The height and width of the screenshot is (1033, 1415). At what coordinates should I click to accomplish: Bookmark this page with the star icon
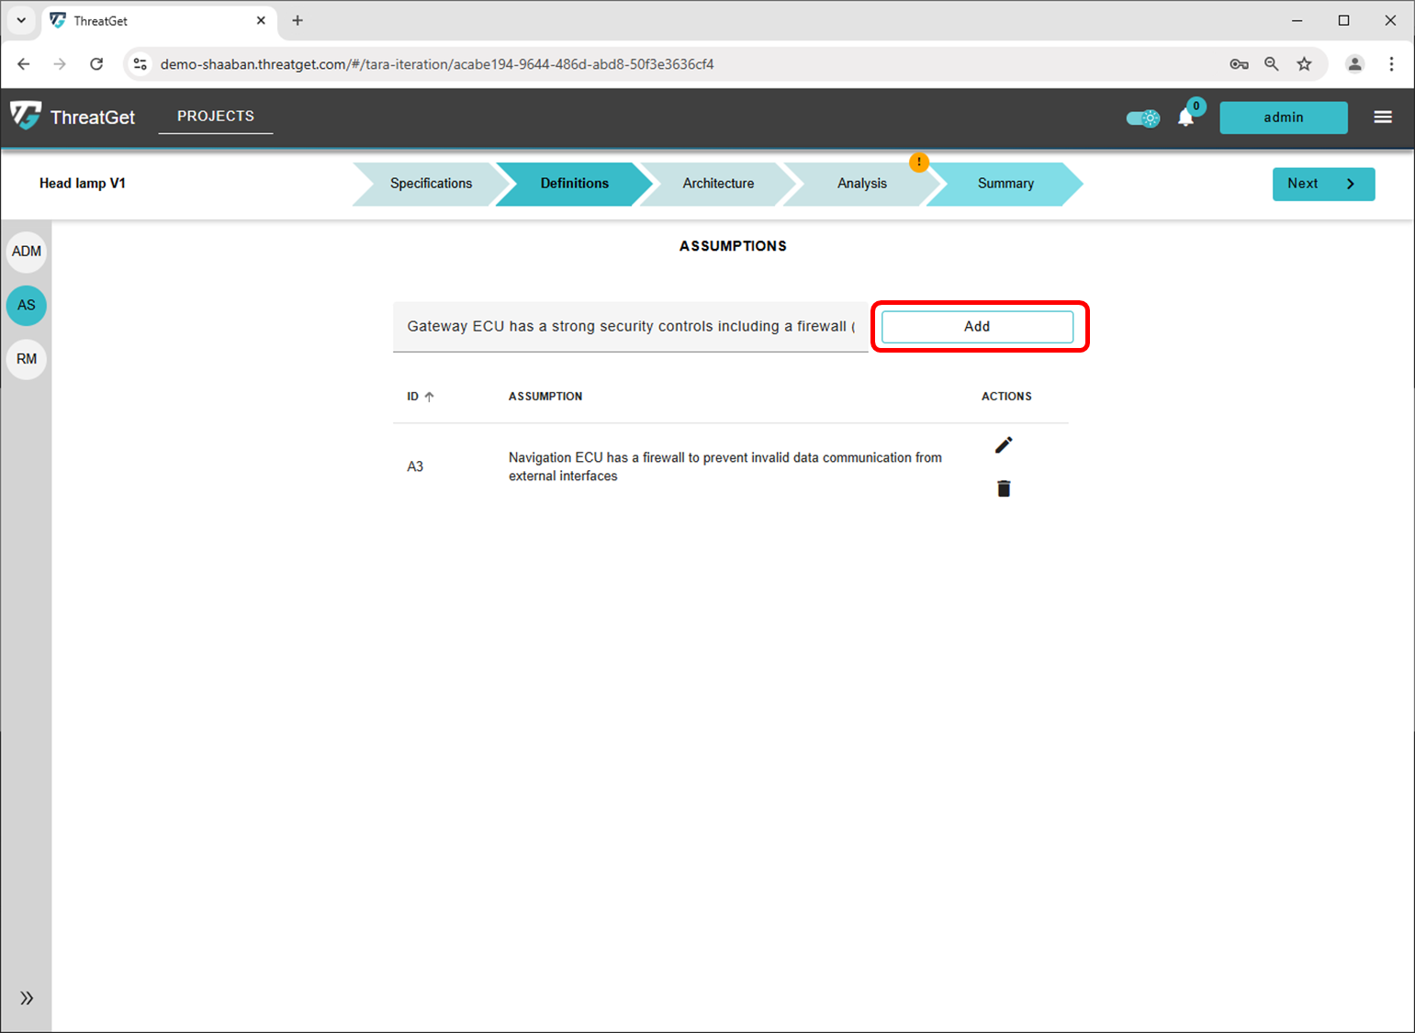coord(1304,64)
